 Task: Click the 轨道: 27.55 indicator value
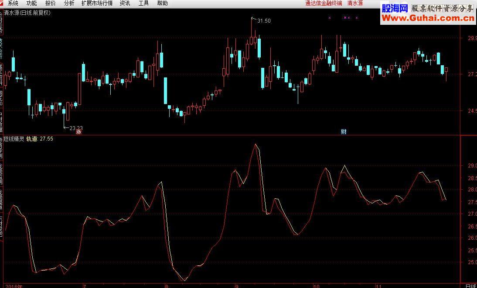(40, 139)
